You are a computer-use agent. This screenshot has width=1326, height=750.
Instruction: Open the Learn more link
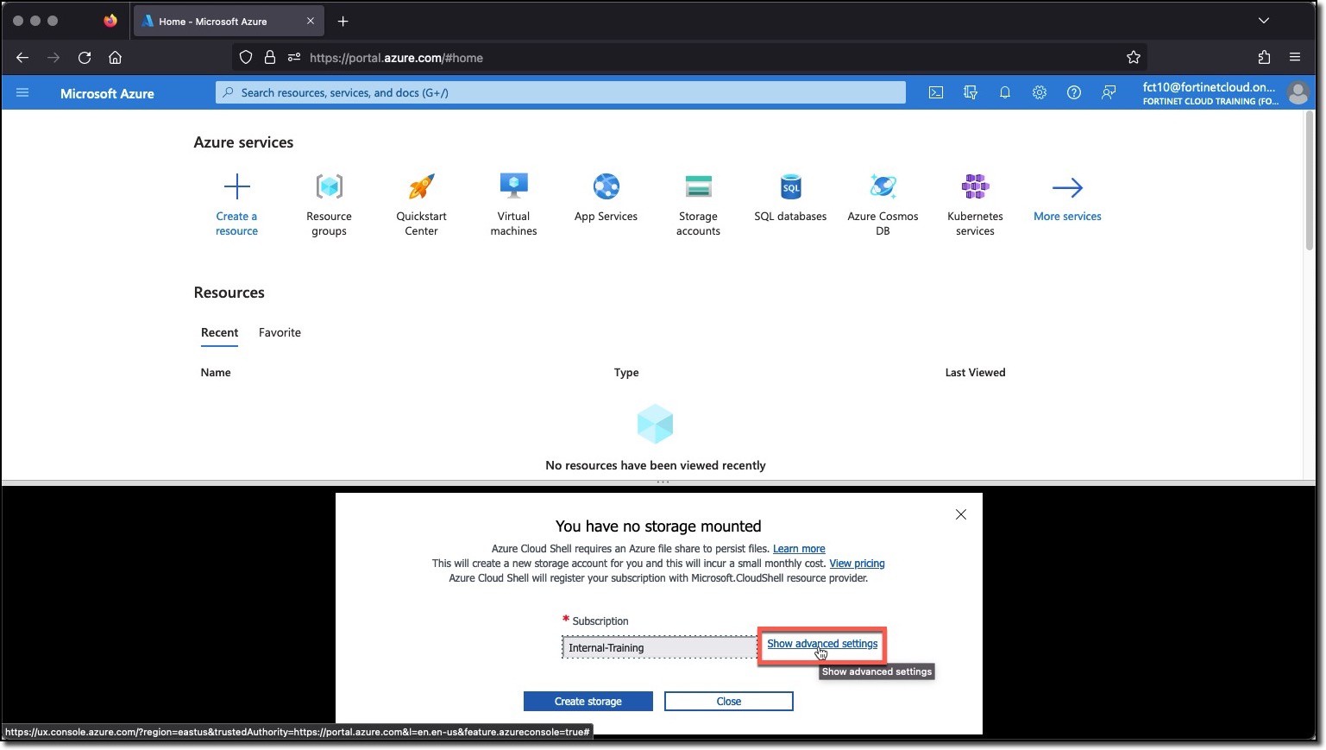(799, 549)
